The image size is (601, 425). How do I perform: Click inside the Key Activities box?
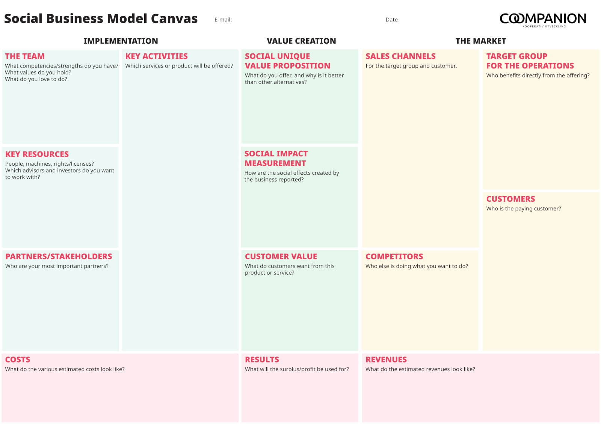pos(180,207)
